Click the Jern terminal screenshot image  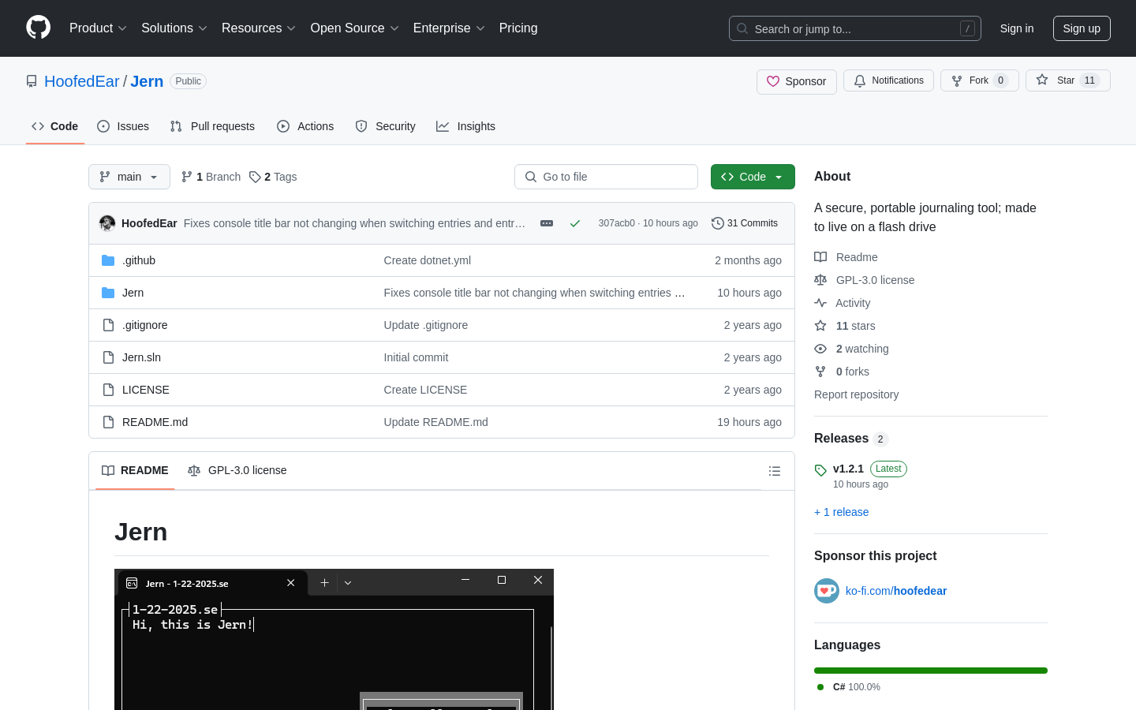(334, 639)
